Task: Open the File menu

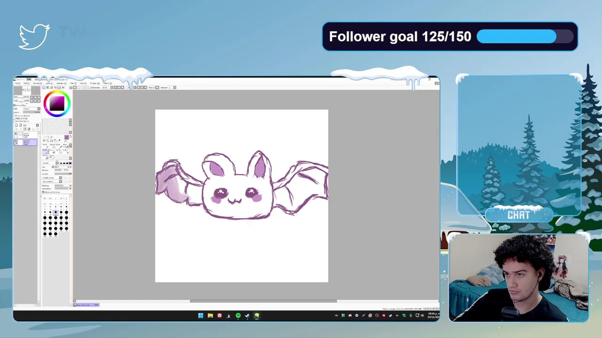Action: click(17, 83)
